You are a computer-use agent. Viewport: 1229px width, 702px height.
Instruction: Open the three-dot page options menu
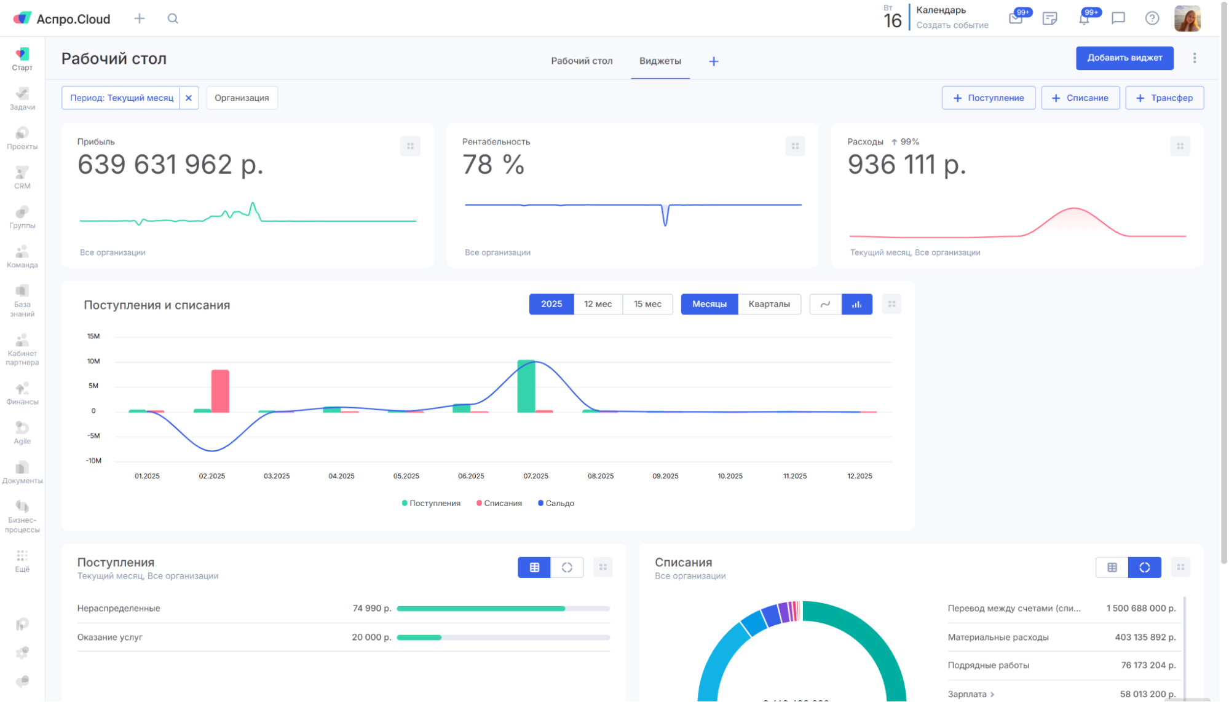pyautogui.click(x=1195, y=58)
